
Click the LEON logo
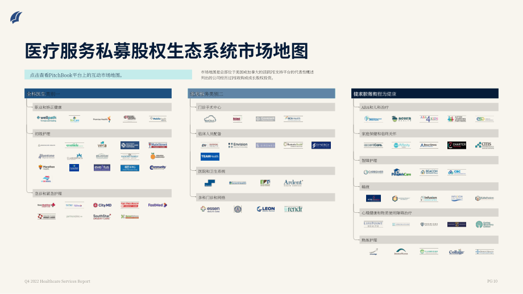click(x=265, y=209)
